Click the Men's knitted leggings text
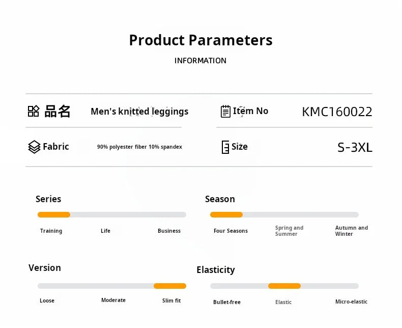Image resolution: width=402 pixels, height=328 pixels. pos(139,112)
